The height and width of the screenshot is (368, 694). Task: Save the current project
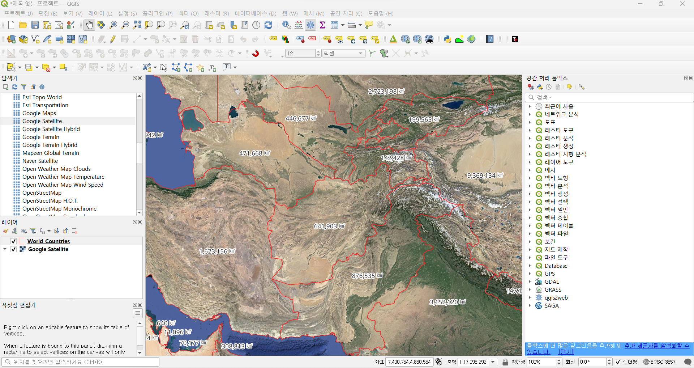pos(35,25)
